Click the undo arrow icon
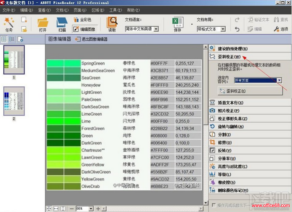 (237, 29)
